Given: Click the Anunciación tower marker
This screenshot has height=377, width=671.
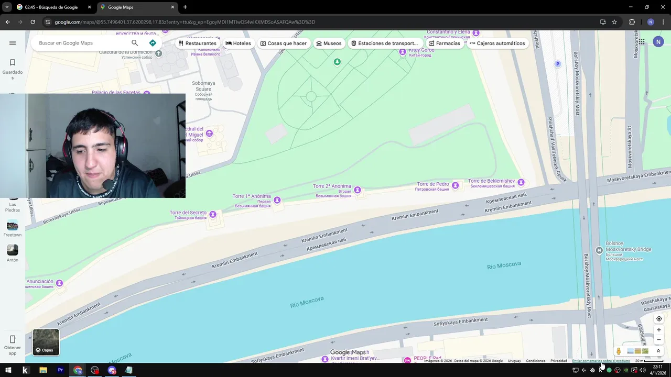Looking at the screenshot, I should 59,283.
